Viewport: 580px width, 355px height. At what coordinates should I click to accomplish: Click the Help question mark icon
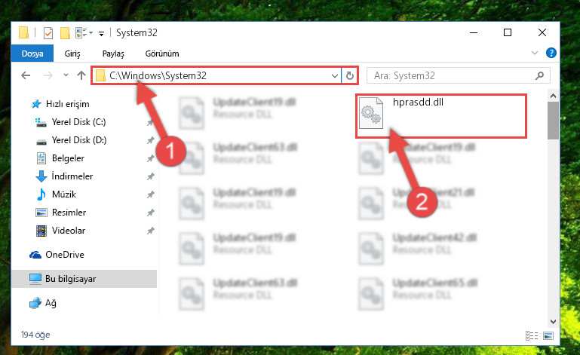(551, 53)
